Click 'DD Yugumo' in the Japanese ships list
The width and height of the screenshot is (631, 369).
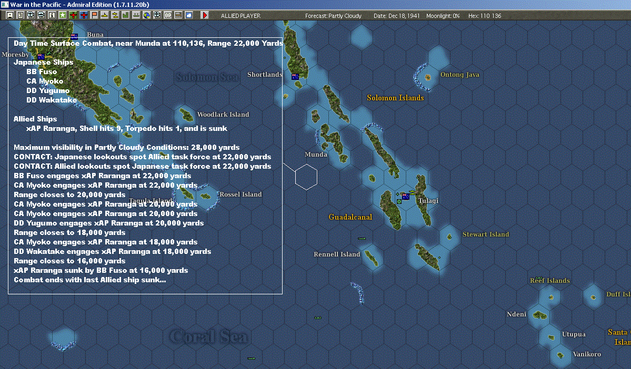[x=48, y=90]
